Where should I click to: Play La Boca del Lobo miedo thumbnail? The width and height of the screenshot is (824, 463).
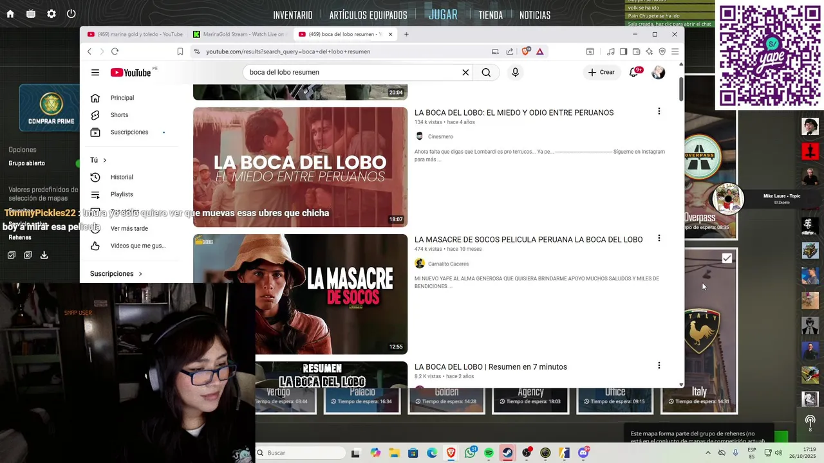(300, 167)
